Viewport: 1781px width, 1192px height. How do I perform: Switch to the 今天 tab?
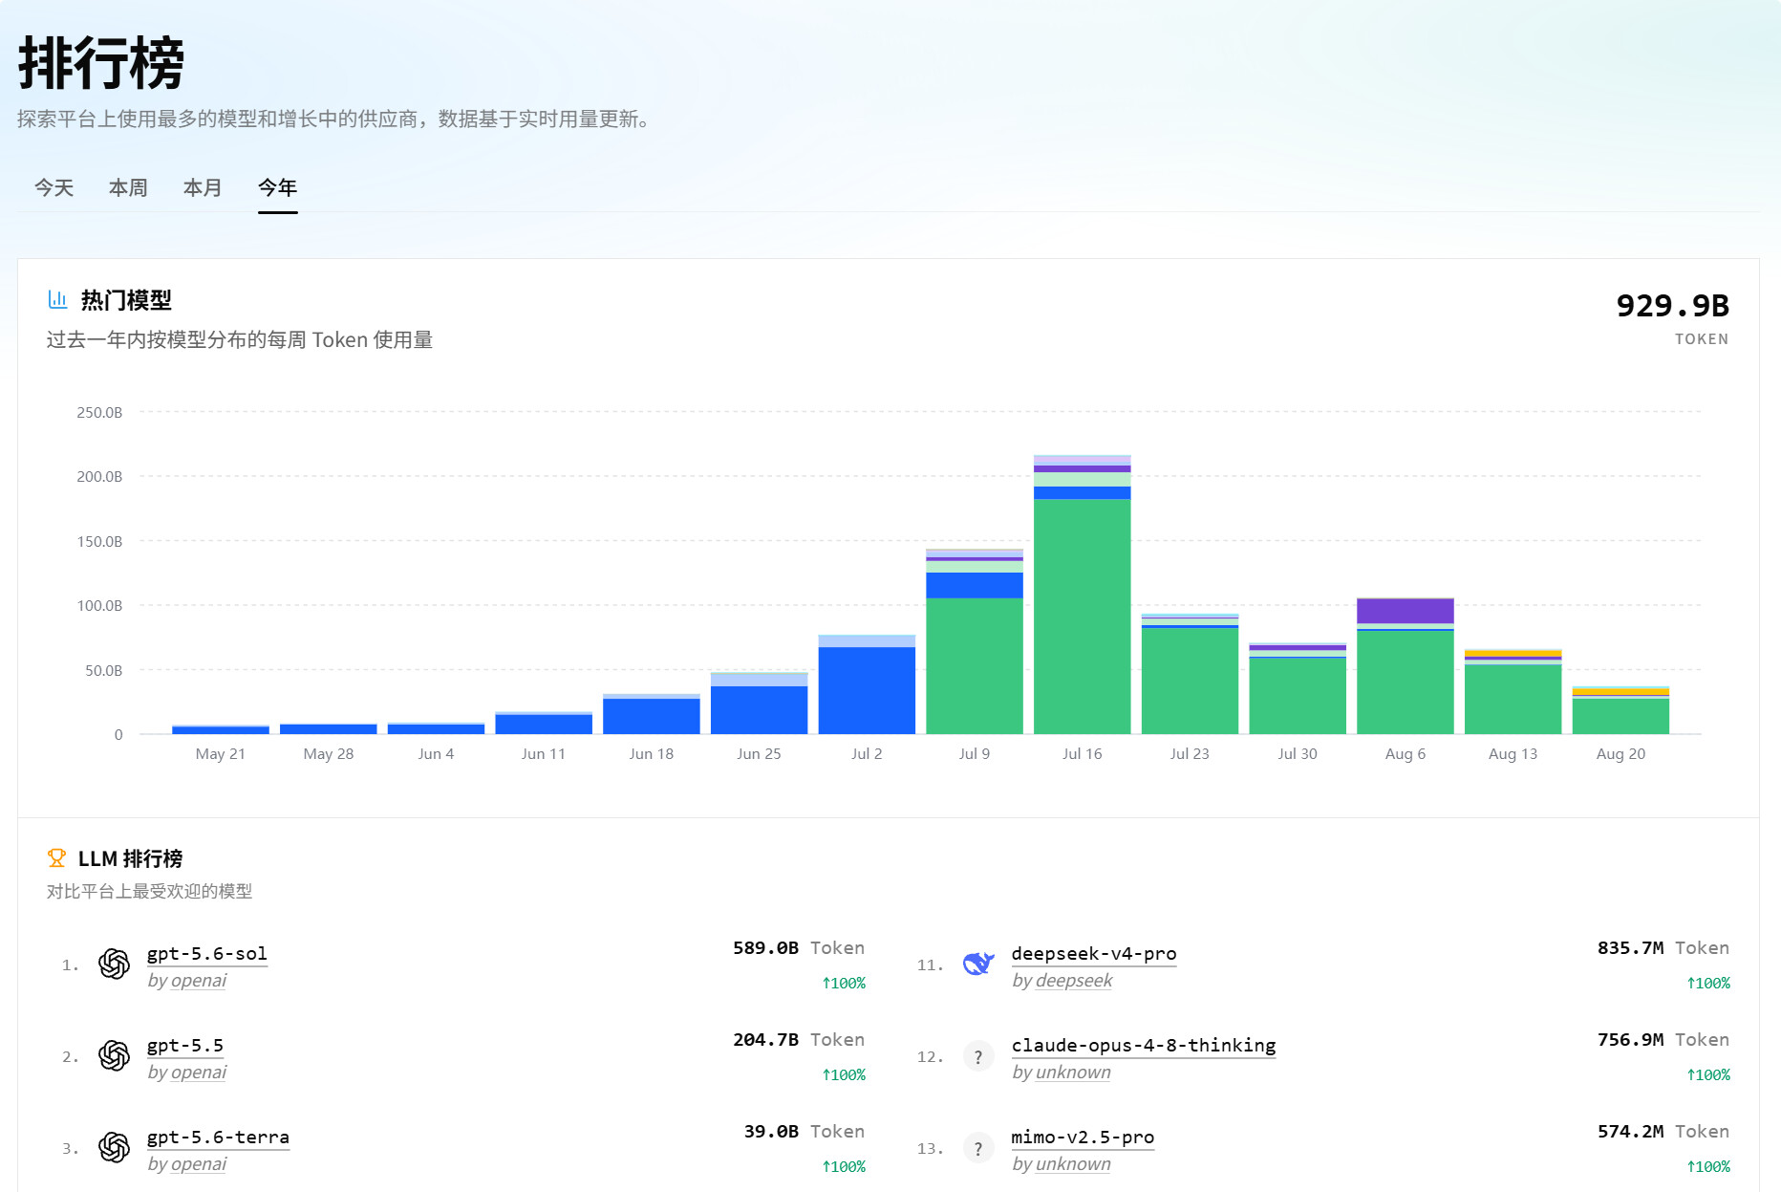pyautogui.click(x=54, y=188)
